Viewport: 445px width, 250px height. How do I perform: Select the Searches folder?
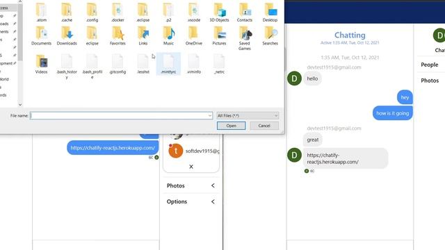pyautogui.click(x=270, y=36)
